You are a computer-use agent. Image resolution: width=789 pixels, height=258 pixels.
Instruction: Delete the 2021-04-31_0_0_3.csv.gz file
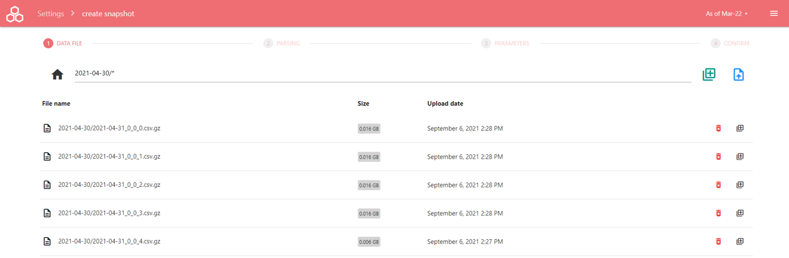tap(718, 213)
